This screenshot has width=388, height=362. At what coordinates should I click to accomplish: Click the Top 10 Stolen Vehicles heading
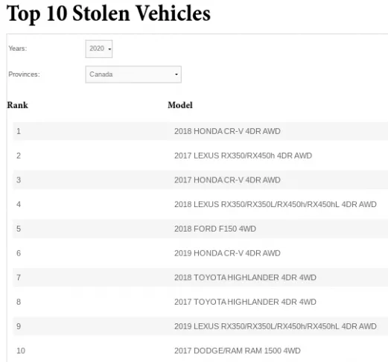click(109, 13)
